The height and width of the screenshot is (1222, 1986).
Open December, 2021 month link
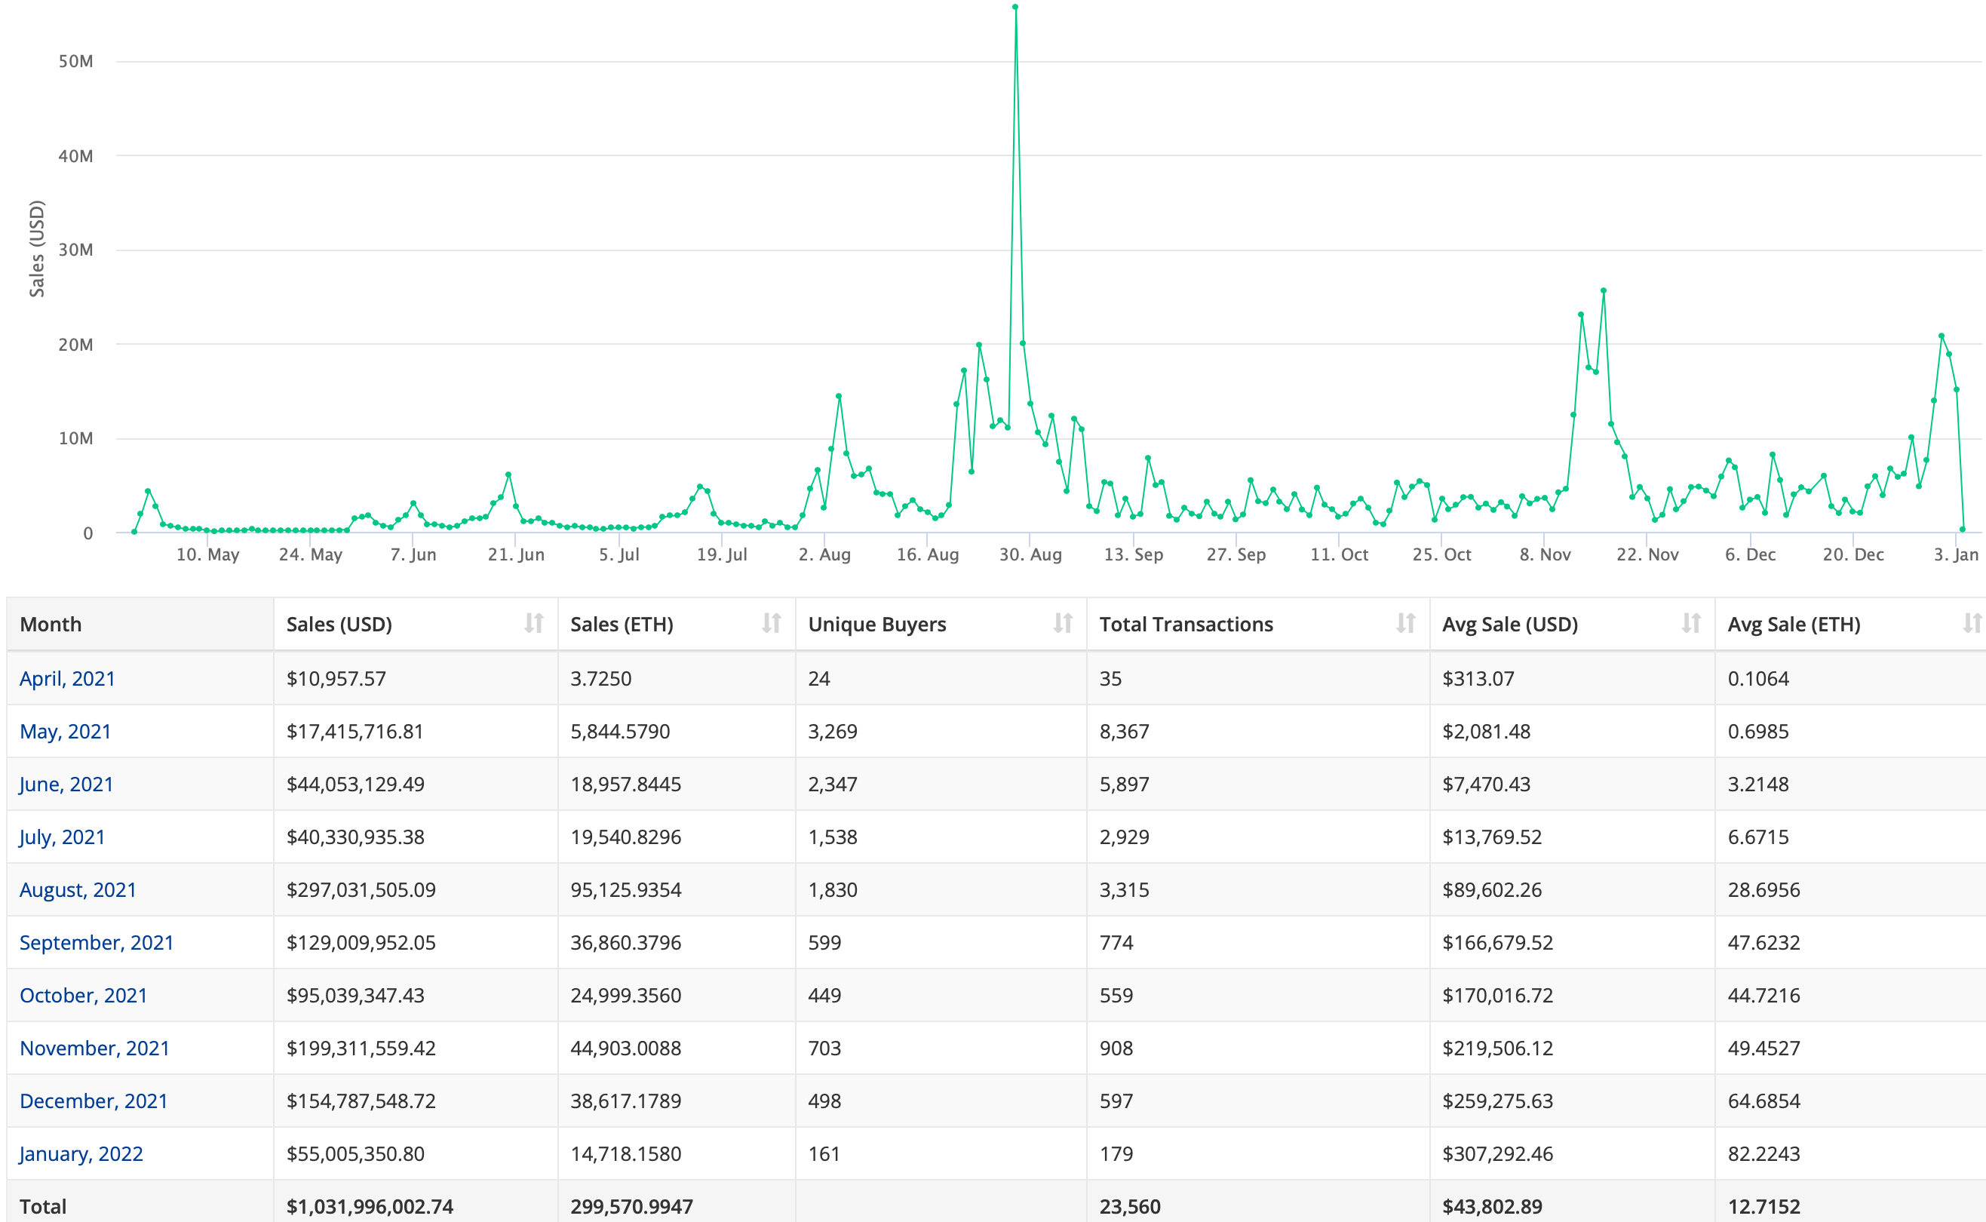(x=94, y=1101)
